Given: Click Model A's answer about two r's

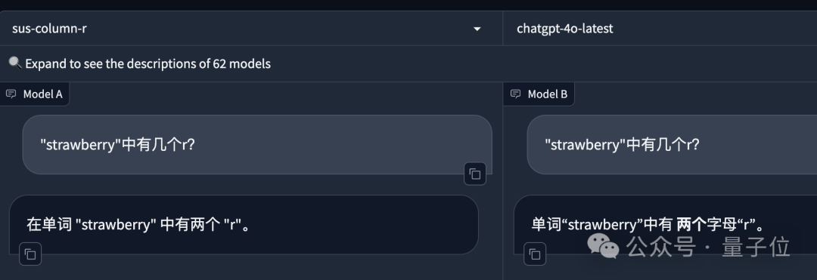Looking at the screenshot, I should click(138, 225).
